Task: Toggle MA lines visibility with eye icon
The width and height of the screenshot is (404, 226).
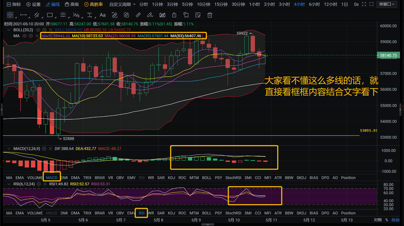Action: [x=25, y=36]
